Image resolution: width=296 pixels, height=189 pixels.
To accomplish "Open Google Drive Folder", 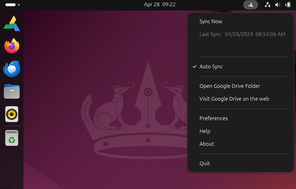I will click(x=230, y=86).
